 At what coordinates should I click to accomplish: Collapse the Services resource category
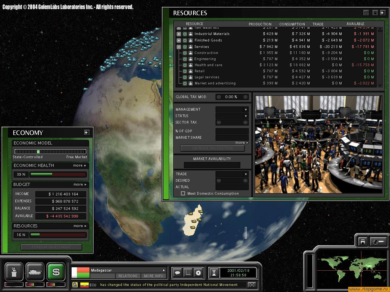click(179, 47)
